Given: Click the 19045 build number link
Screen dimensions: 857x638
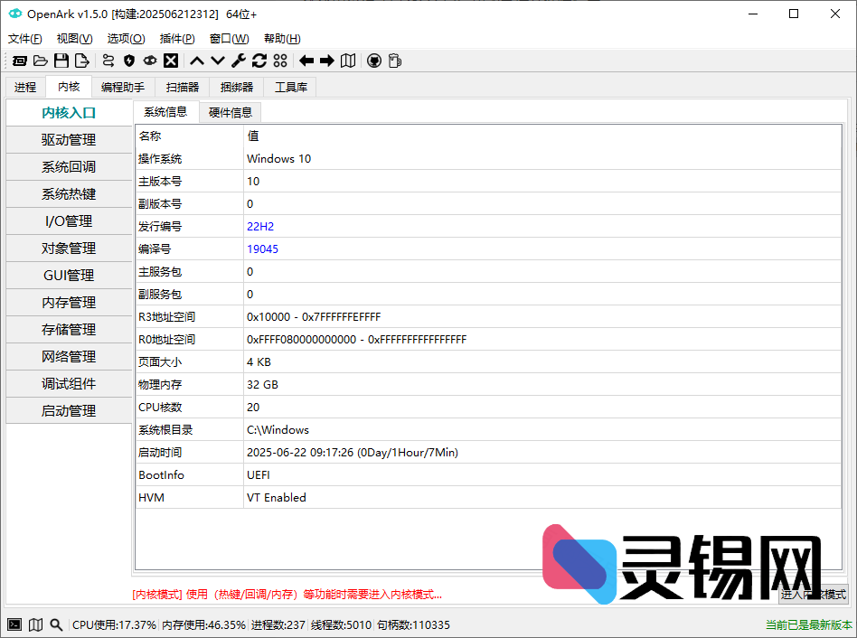Looking at the screenshot, I should 262,249.
